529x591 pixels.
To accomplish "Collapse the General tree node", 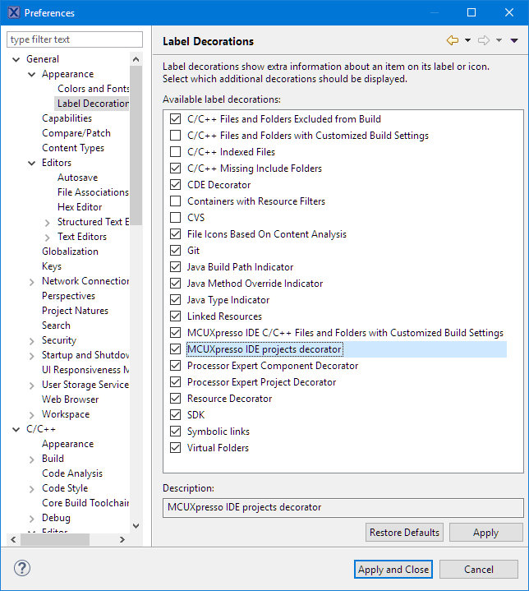I will pyautogui.click(x=16, y=59).
